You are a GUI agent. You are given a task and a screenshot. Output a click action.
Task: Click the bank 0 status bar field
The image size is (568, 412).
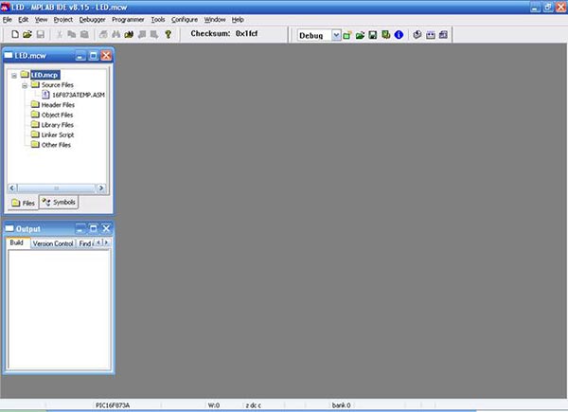341,405
